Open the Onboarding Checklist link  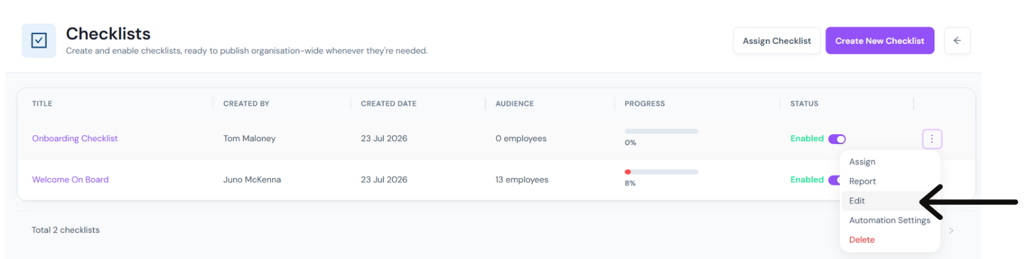point(75,138)
